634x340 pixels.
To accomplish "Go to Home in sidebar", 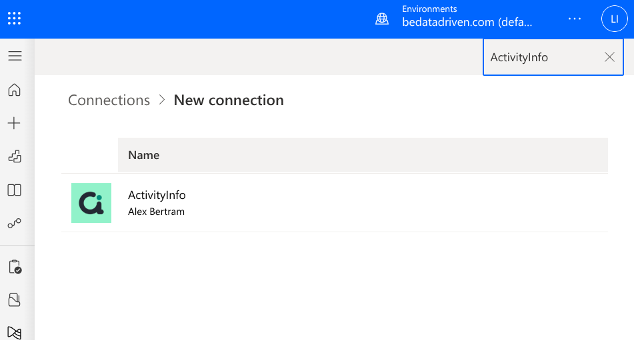I will (x=14, y=90).
